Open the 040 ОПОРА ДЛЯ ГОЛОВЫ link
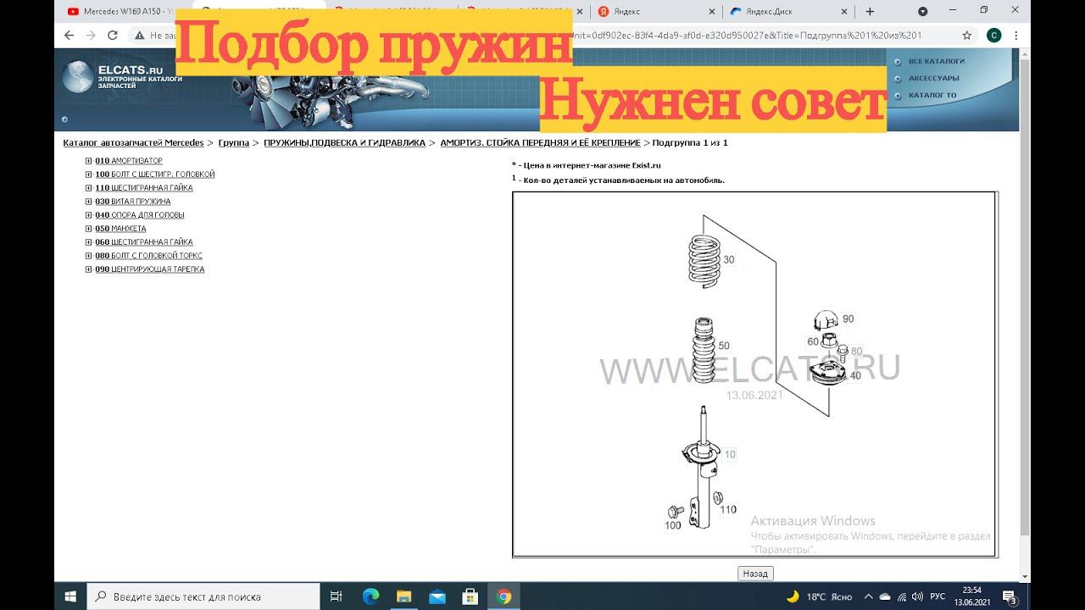 [x=140, y=215]
